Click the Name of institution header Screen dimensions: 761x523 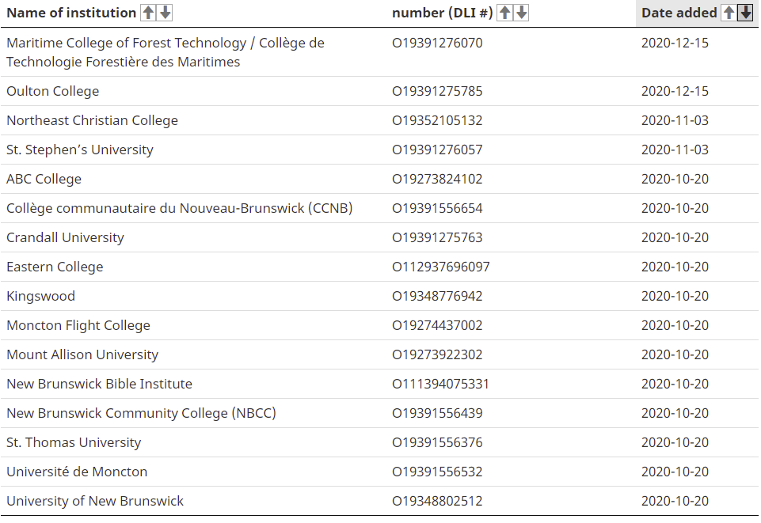71,13
